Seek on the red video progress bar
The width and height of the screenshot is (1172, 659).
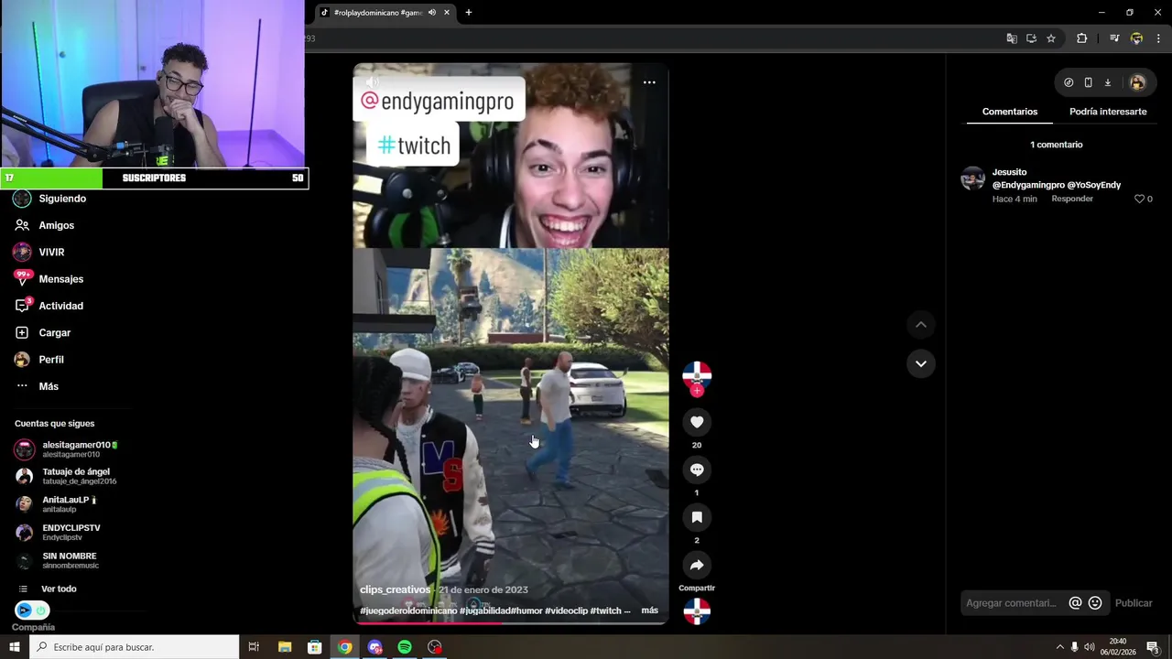pos(511,623)
